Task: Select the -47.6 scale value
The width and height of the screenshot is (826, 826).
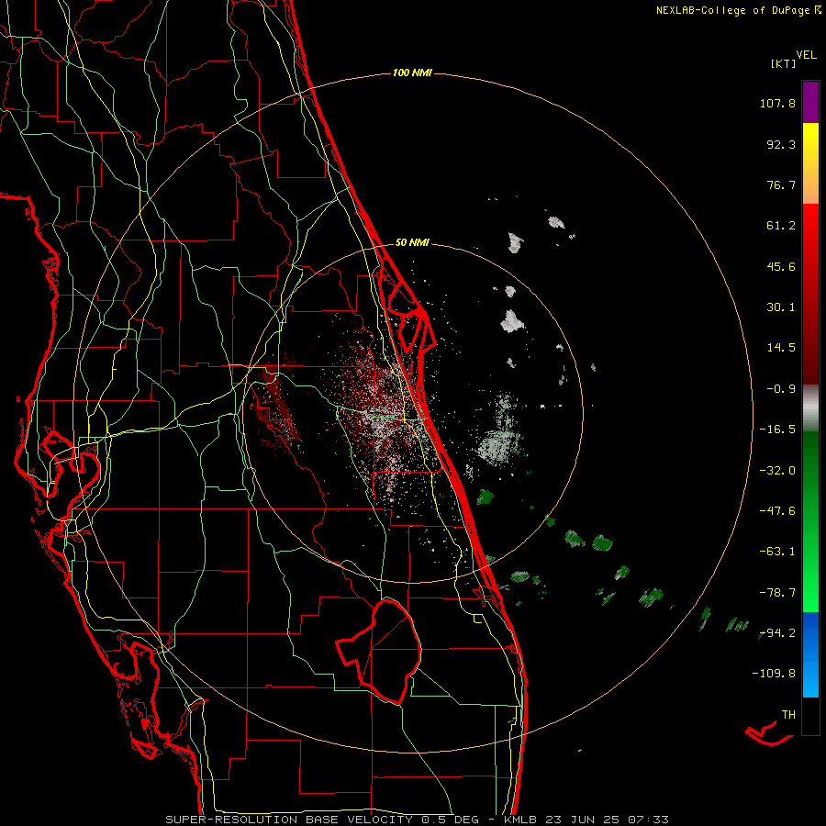Action: click(x=777, y=511)
